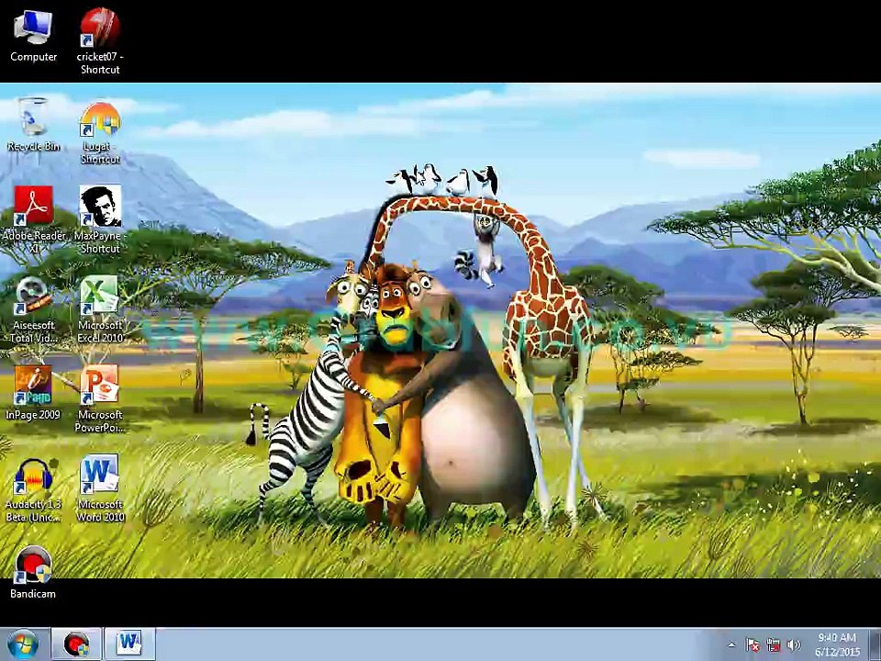Image resolution: width=881 pixels, height=661 pixels.
Task: Click the Show desktop button
Action: click(x=875, y=644)
